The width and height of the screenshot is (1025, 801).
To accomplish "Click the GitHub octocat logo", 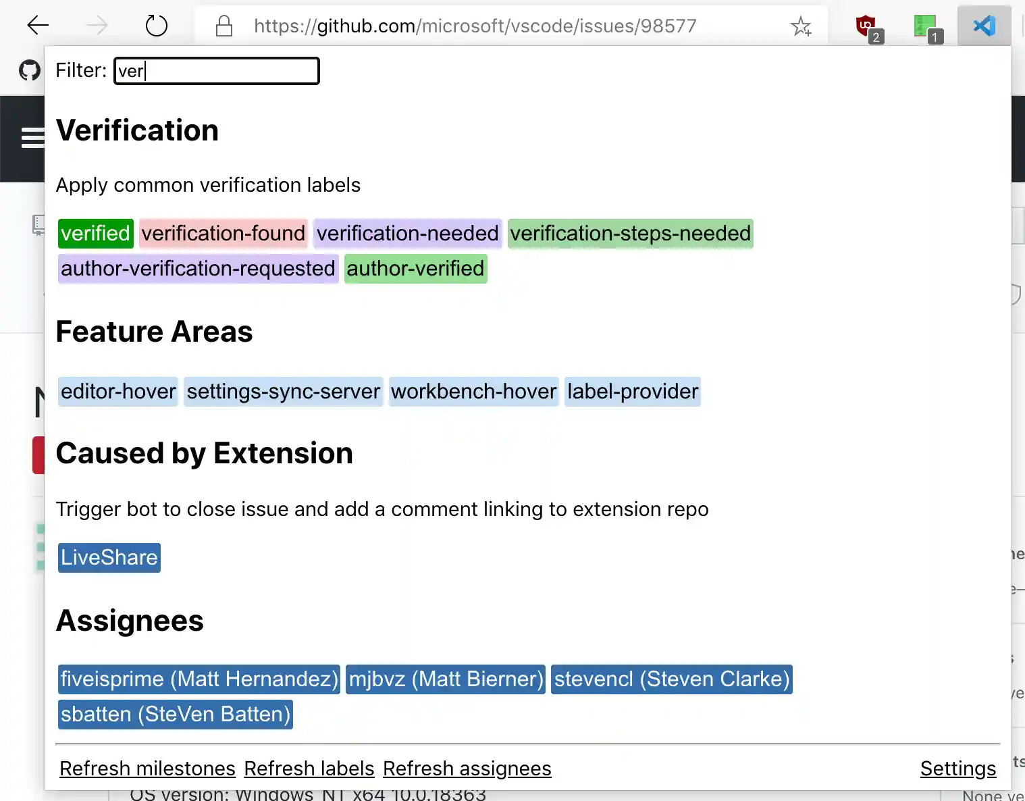I will pos(29,70).
